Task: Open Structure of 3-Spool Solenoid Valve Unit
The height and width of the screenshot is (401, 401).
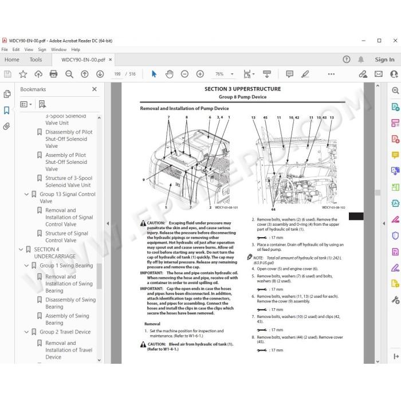Action: [69, 182]
